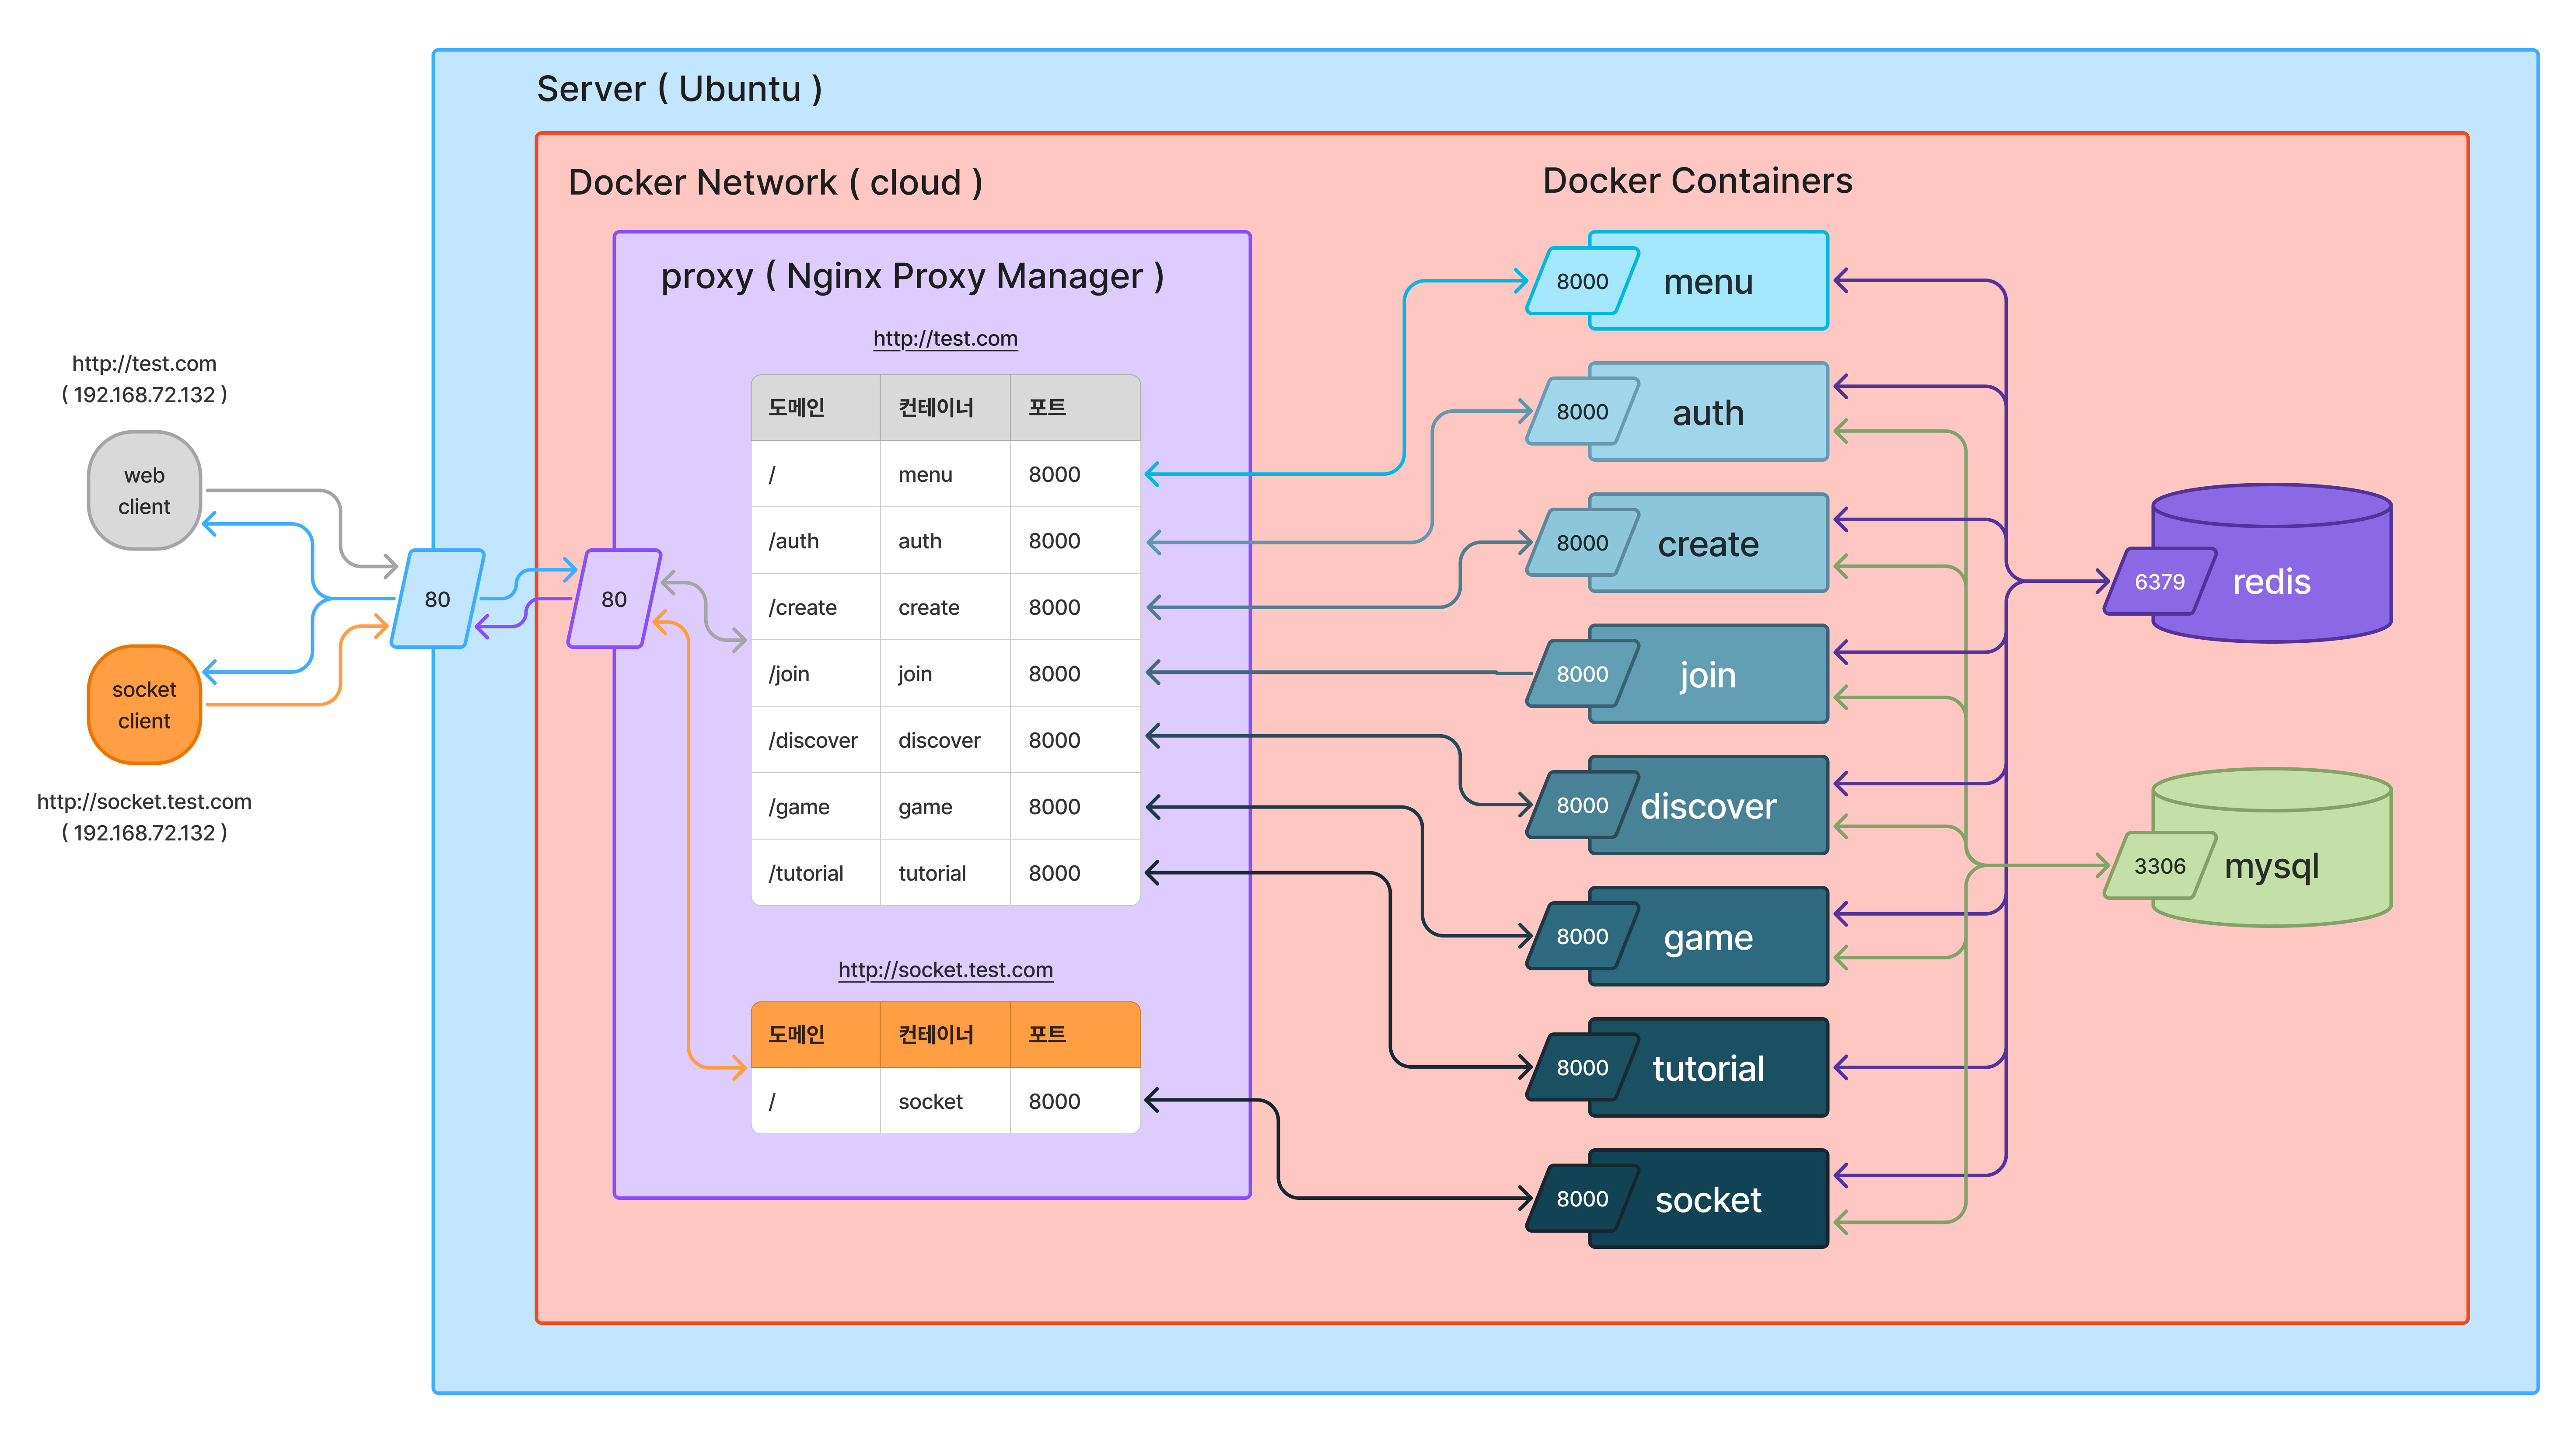Viewport: 2576px width, 1443px height.
Task: Click the menu container name table cell
Action: tap(945, 474)
